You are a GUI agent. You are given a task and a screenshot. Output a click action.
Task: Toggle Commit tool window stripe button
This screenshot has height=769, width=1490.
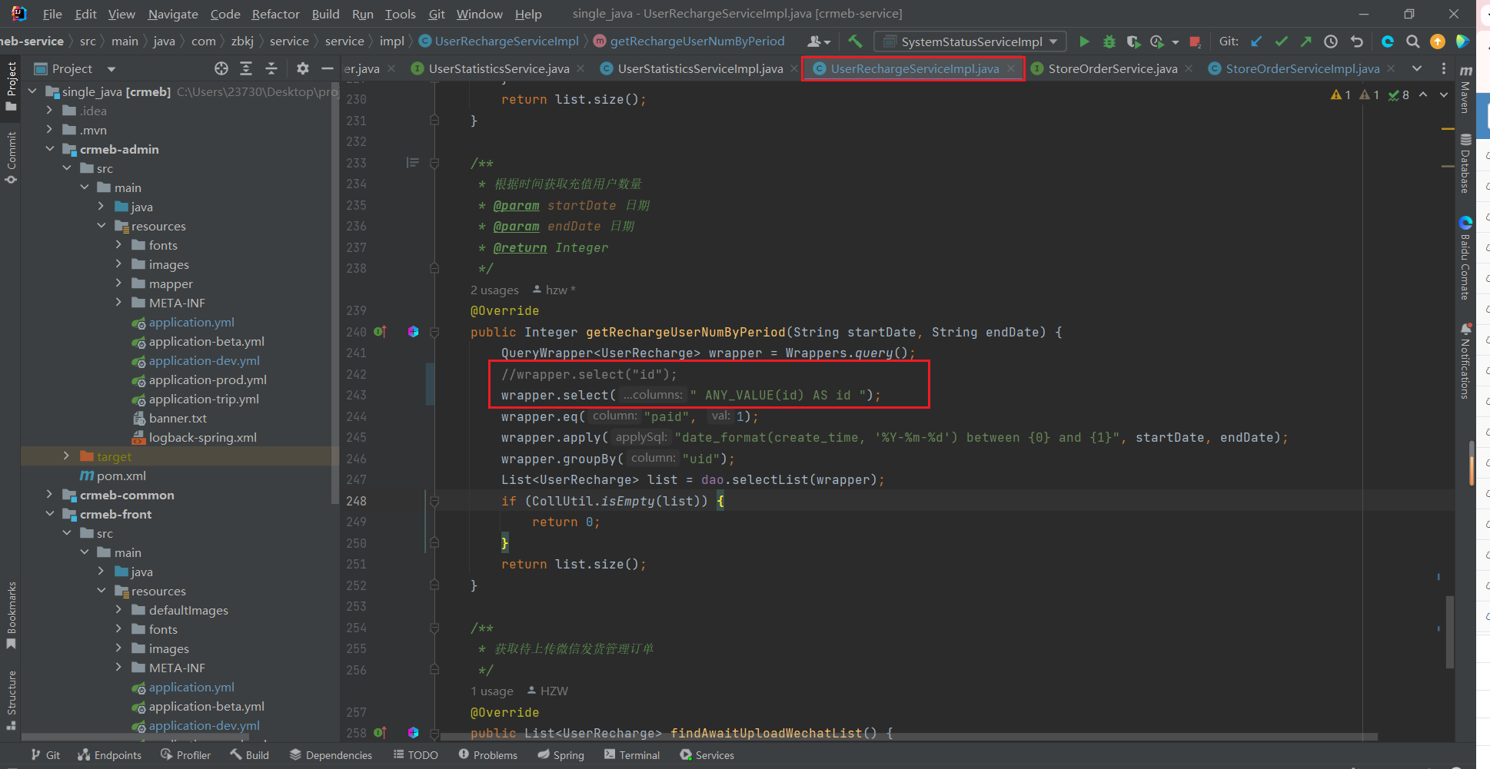click(x=11, y=157)
